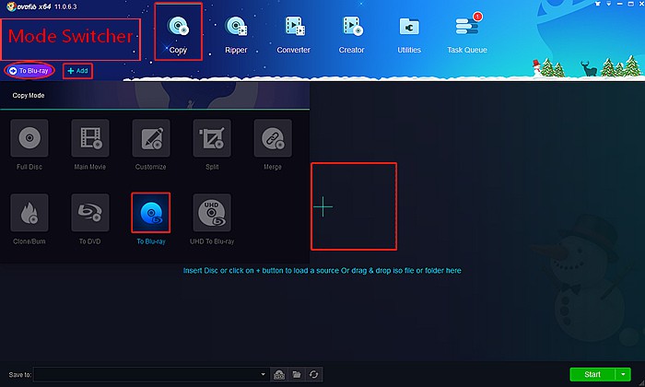Open the Utilities module
The image size is (645, 387).
pos(409,34)
